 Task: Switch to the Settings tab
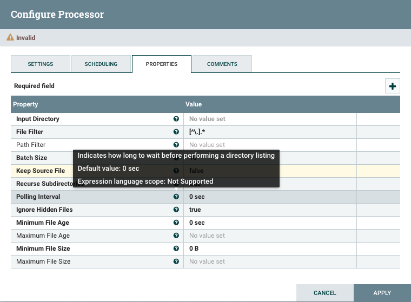pos(41,64)
